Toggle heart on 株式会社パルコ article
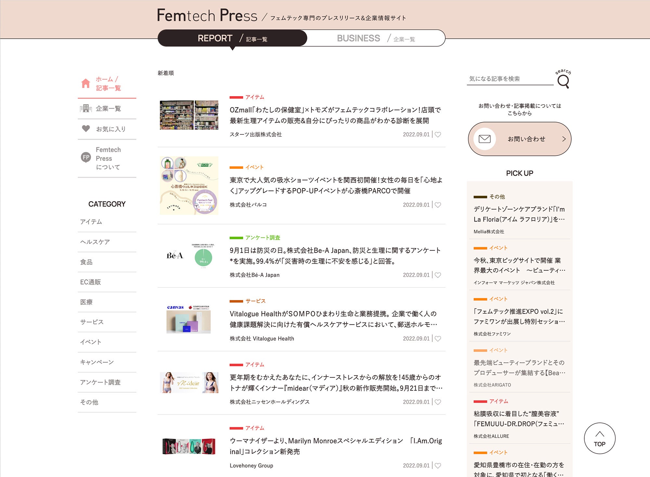 [x=438, y=205]
